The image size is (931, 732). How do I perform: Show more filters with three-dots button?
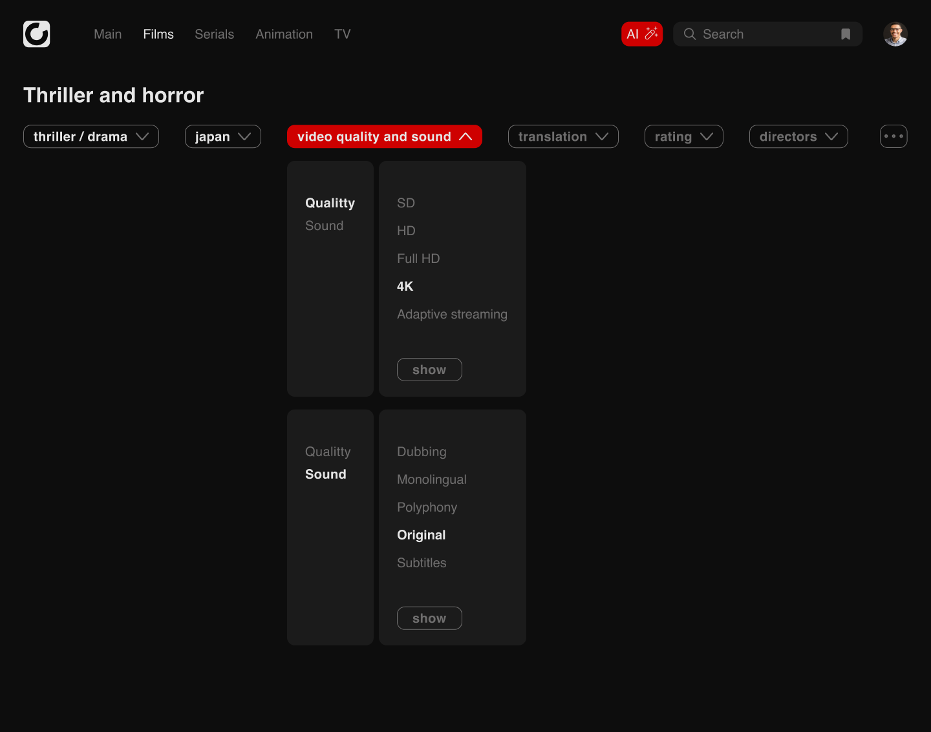point(893,136)
